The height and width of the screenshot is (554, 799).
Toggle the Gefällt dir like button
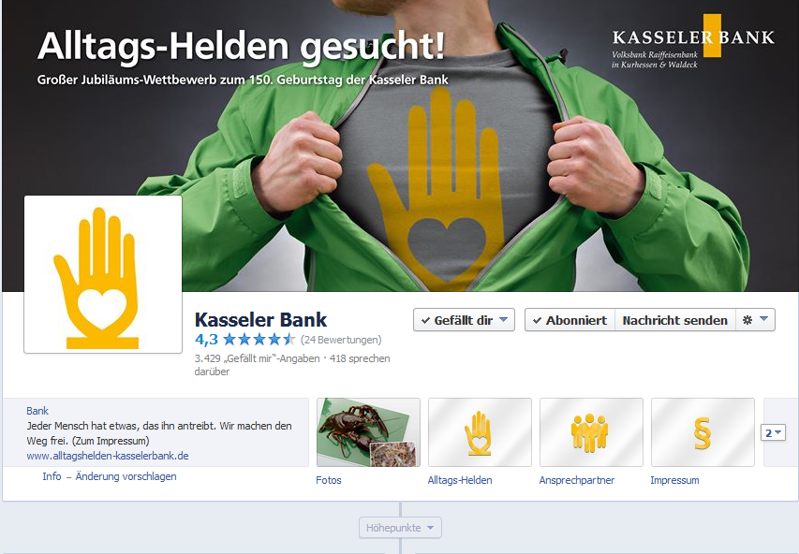[464, 320]
